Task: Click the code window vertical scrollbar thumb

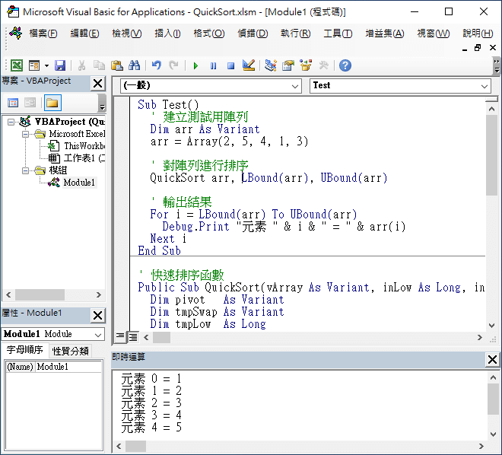Action: click(x=491, y=155)
